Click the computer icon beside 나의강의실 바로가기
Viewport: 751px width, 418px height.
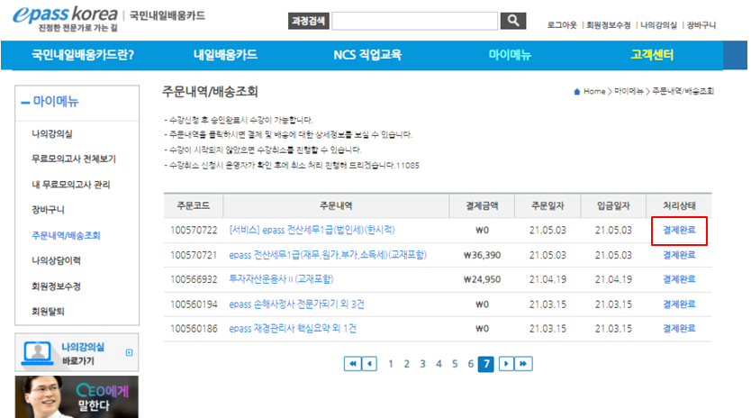pos(37,353)
